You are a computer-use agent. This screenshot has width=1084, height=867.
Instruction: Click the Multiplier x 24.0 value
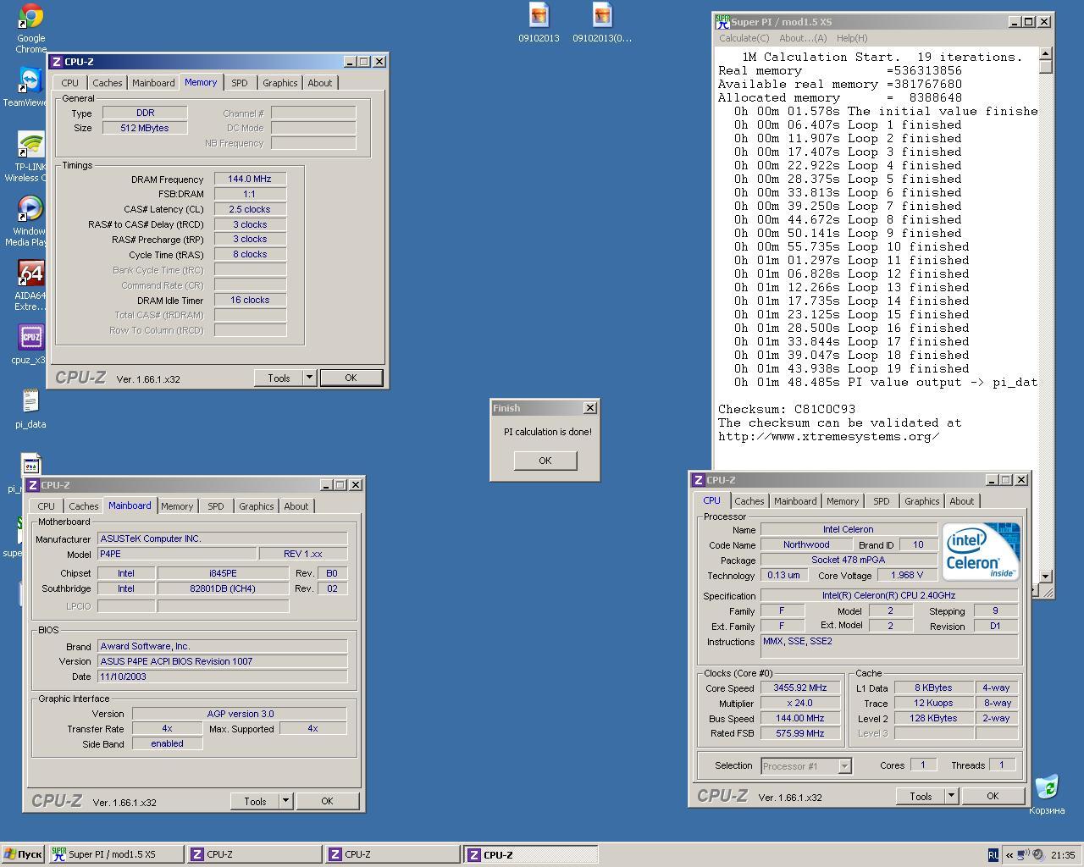coord(800,703)
